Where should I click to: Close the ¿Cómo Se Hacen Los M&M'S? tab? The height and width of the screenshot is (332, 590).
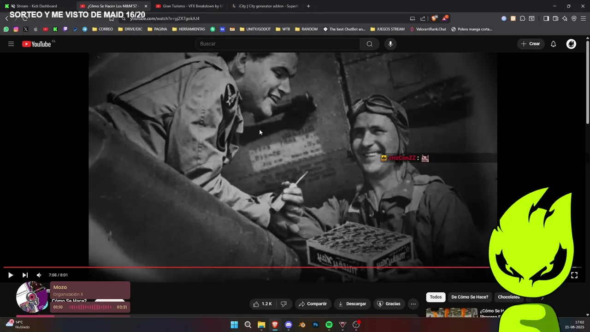point(146,6)
